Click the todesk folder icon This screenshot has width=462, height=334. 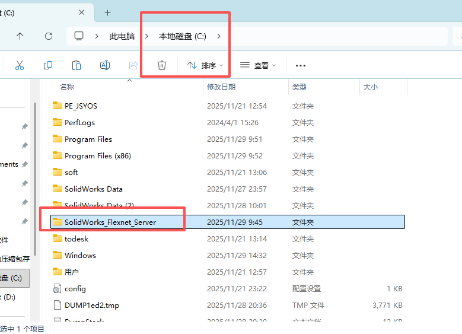[58, 238]
